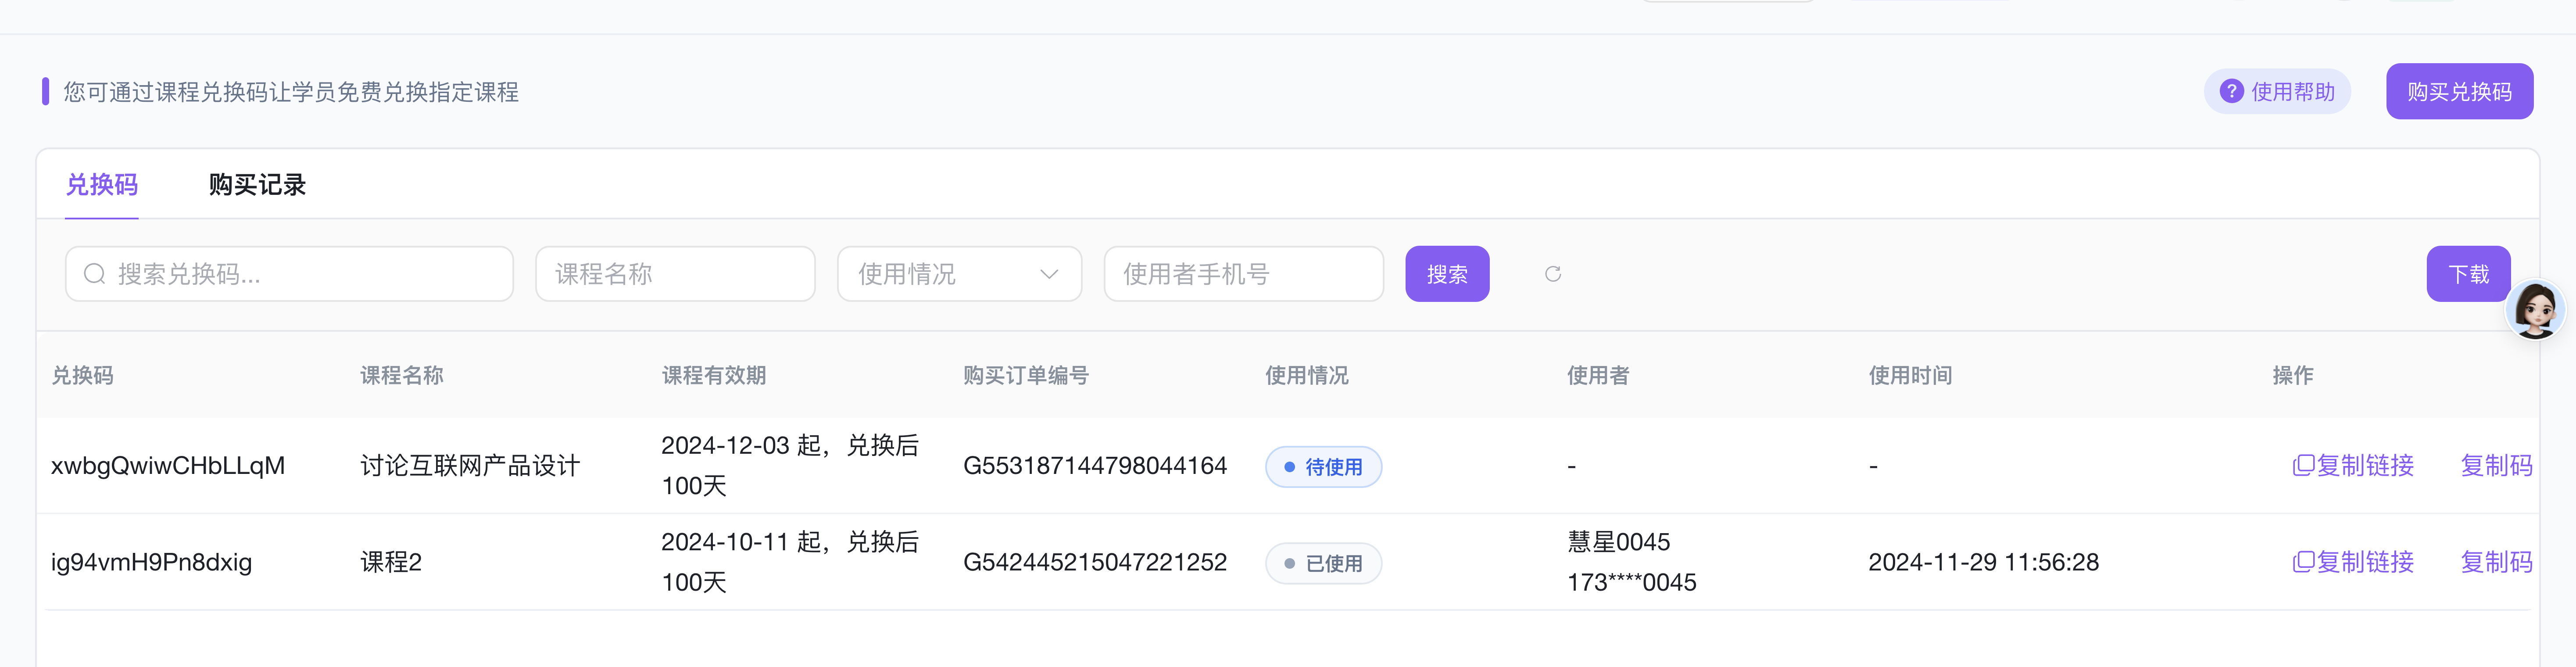Expand the 使用情况 dropdown chevron arrow
2576x667 pixels.
[1049, 274]
